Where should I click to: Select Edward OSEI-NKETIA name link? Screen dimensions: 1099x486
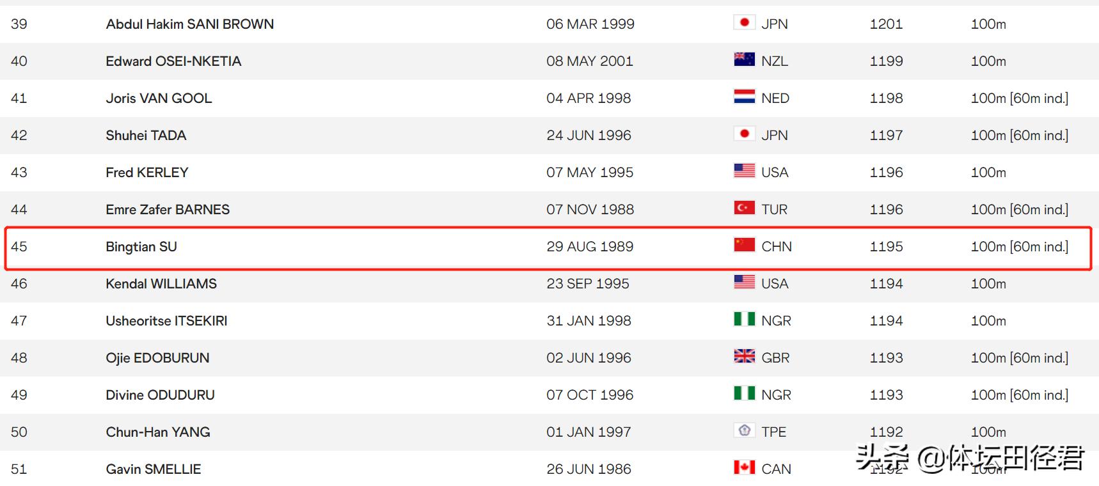point(173,61)
